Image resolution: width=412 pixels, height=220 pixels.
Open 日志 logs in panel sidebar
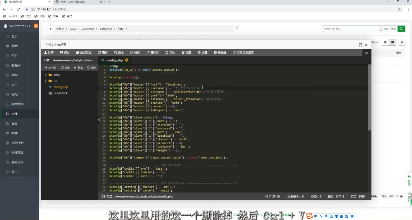click(x=19, y=124)
